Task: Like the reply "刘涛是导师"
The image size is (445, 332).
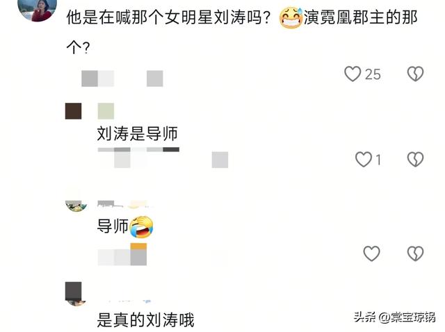Action: (x=364, y=159)
